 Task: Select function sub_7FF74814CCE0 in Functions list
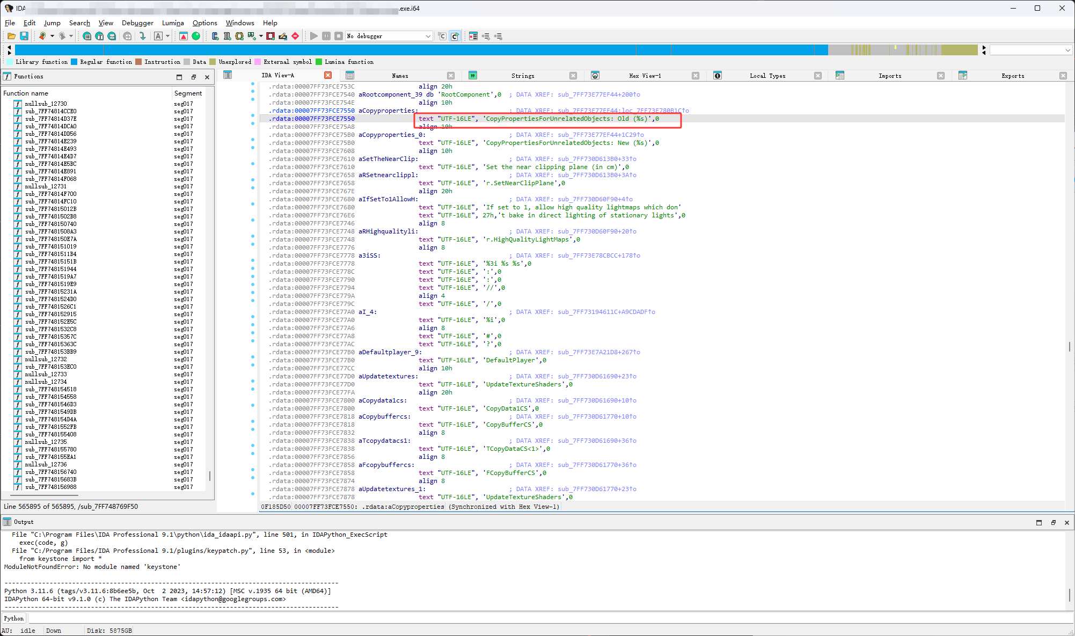pos(50,111)
